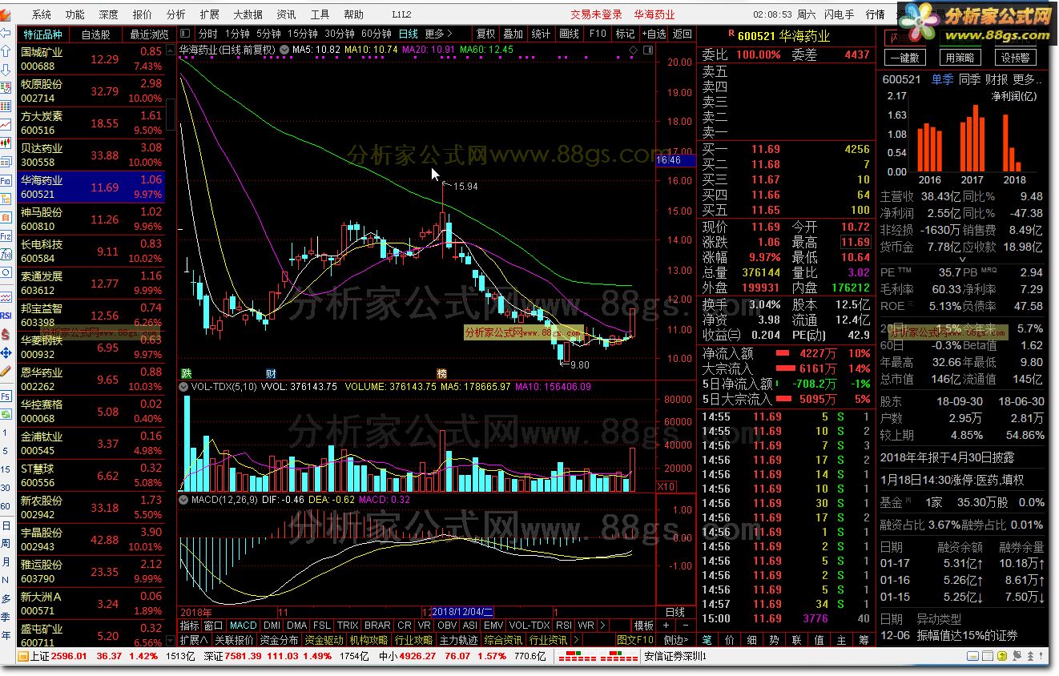Click 用策略 button

coord(960,58)
